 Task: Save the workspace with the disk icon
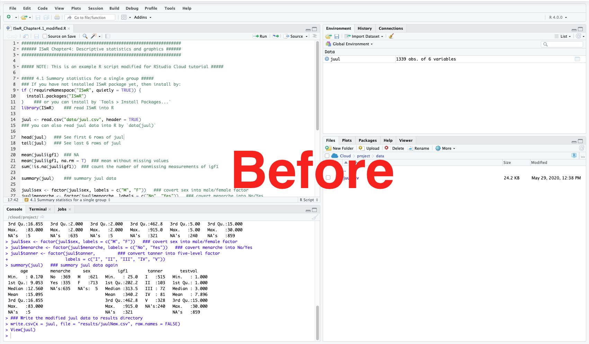click(x=337, y=36)
